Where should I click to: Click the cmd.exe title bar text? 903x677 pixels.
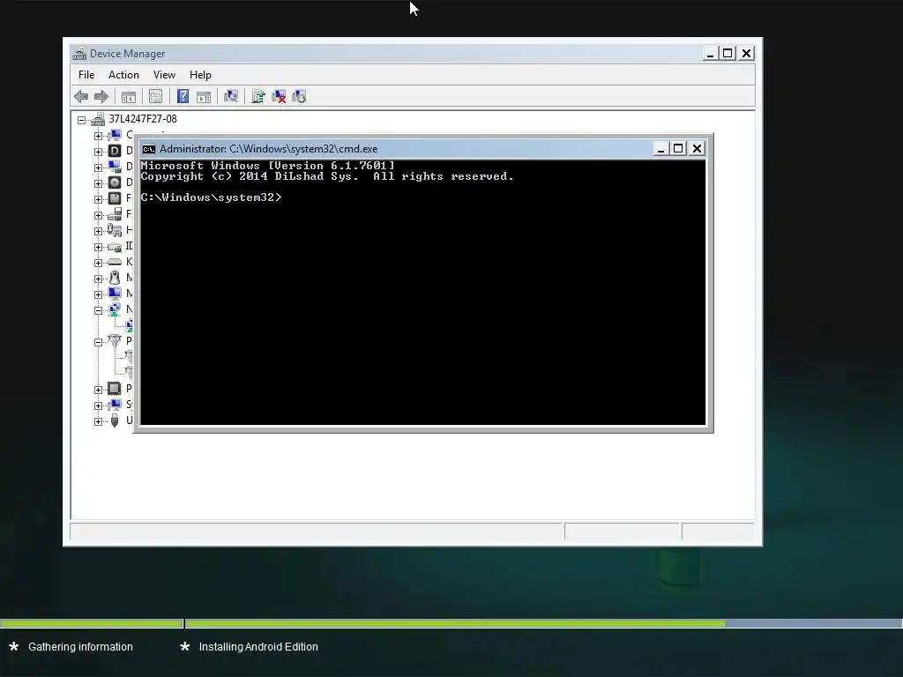tap(268, 149)
